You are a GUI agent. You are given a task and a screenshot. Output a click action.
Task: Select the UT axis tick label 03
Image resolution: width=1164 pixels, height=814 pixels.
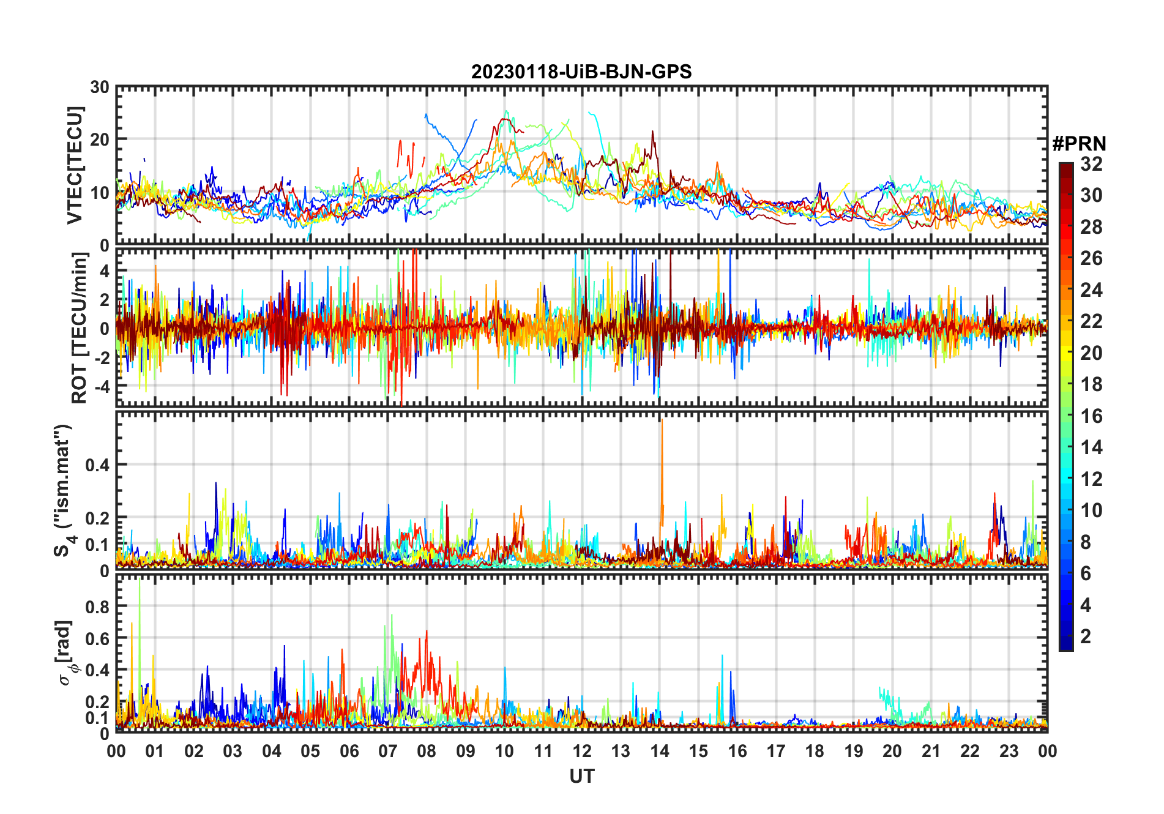233,751
